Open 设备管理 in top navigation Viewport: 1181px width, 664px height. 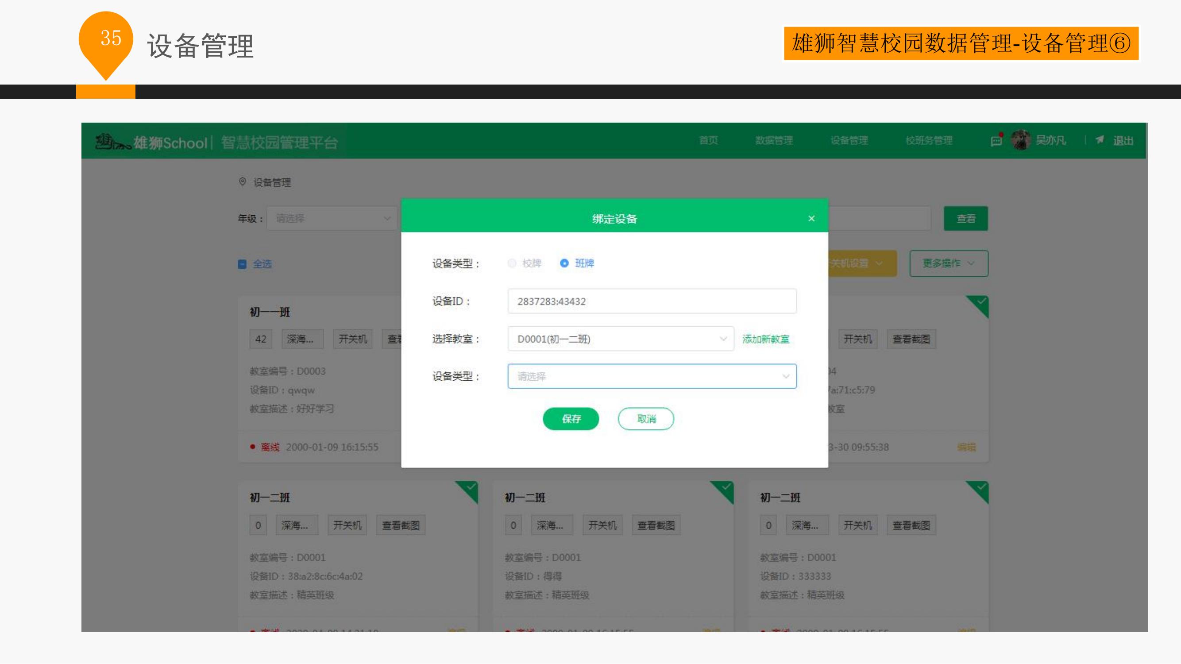[x=849, y=140]
